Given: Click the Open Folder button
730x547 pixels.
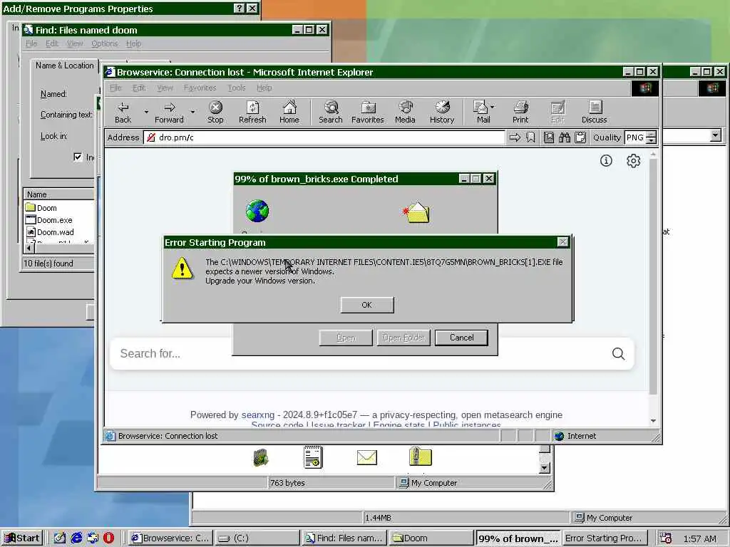Looking at the screenshot, I should (x=403, y=338).
